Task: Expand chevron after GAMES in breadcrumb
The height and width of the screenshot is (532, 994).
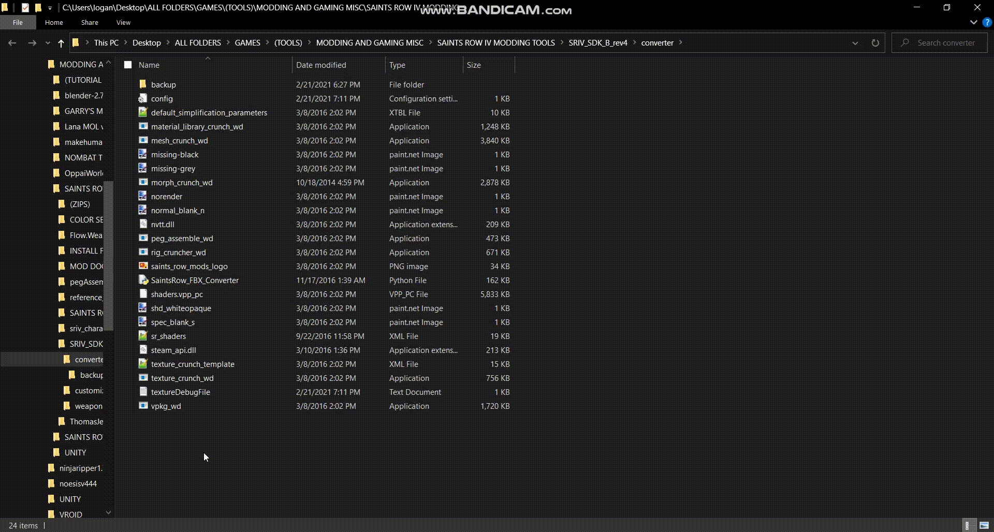Action: 267,43
